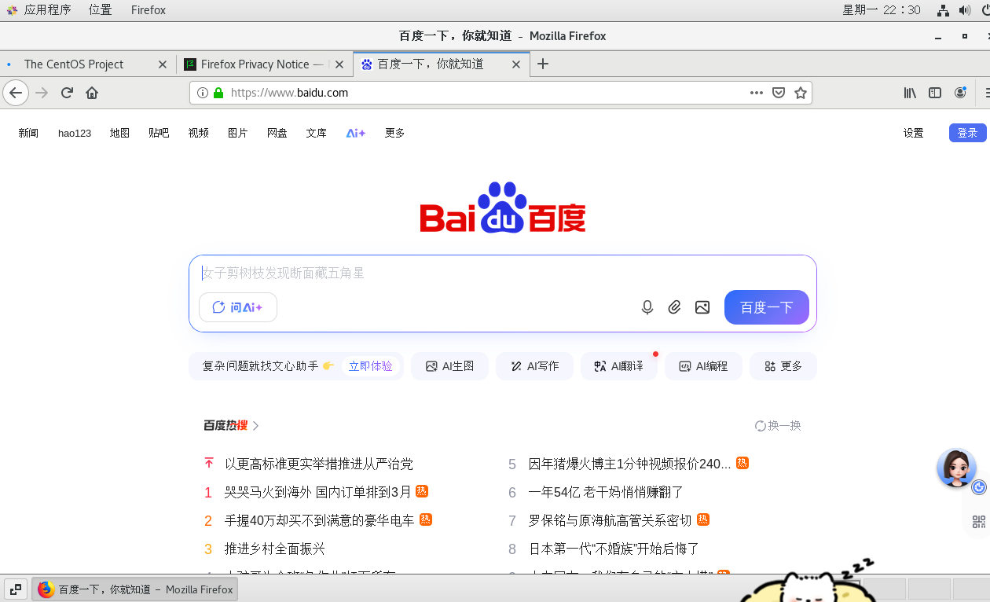Screen dimensions: 990x602
Task: Close the Firefox Privacy Notice tab
Action: pyautogui.click(x=340, y=64)
